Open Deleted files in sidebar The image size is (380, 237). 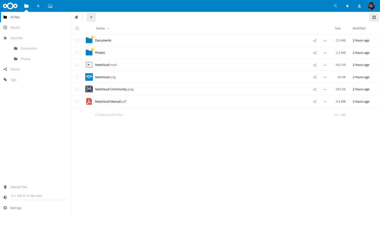(35, 187)
